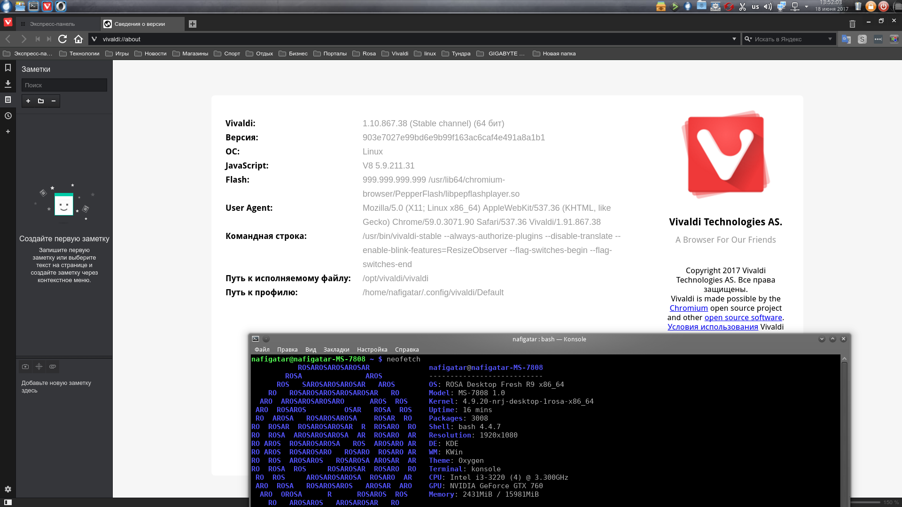The height and width of the screenshot is (507, 902).
Task: Open the Условия использования link
Action: coord(712,327)
